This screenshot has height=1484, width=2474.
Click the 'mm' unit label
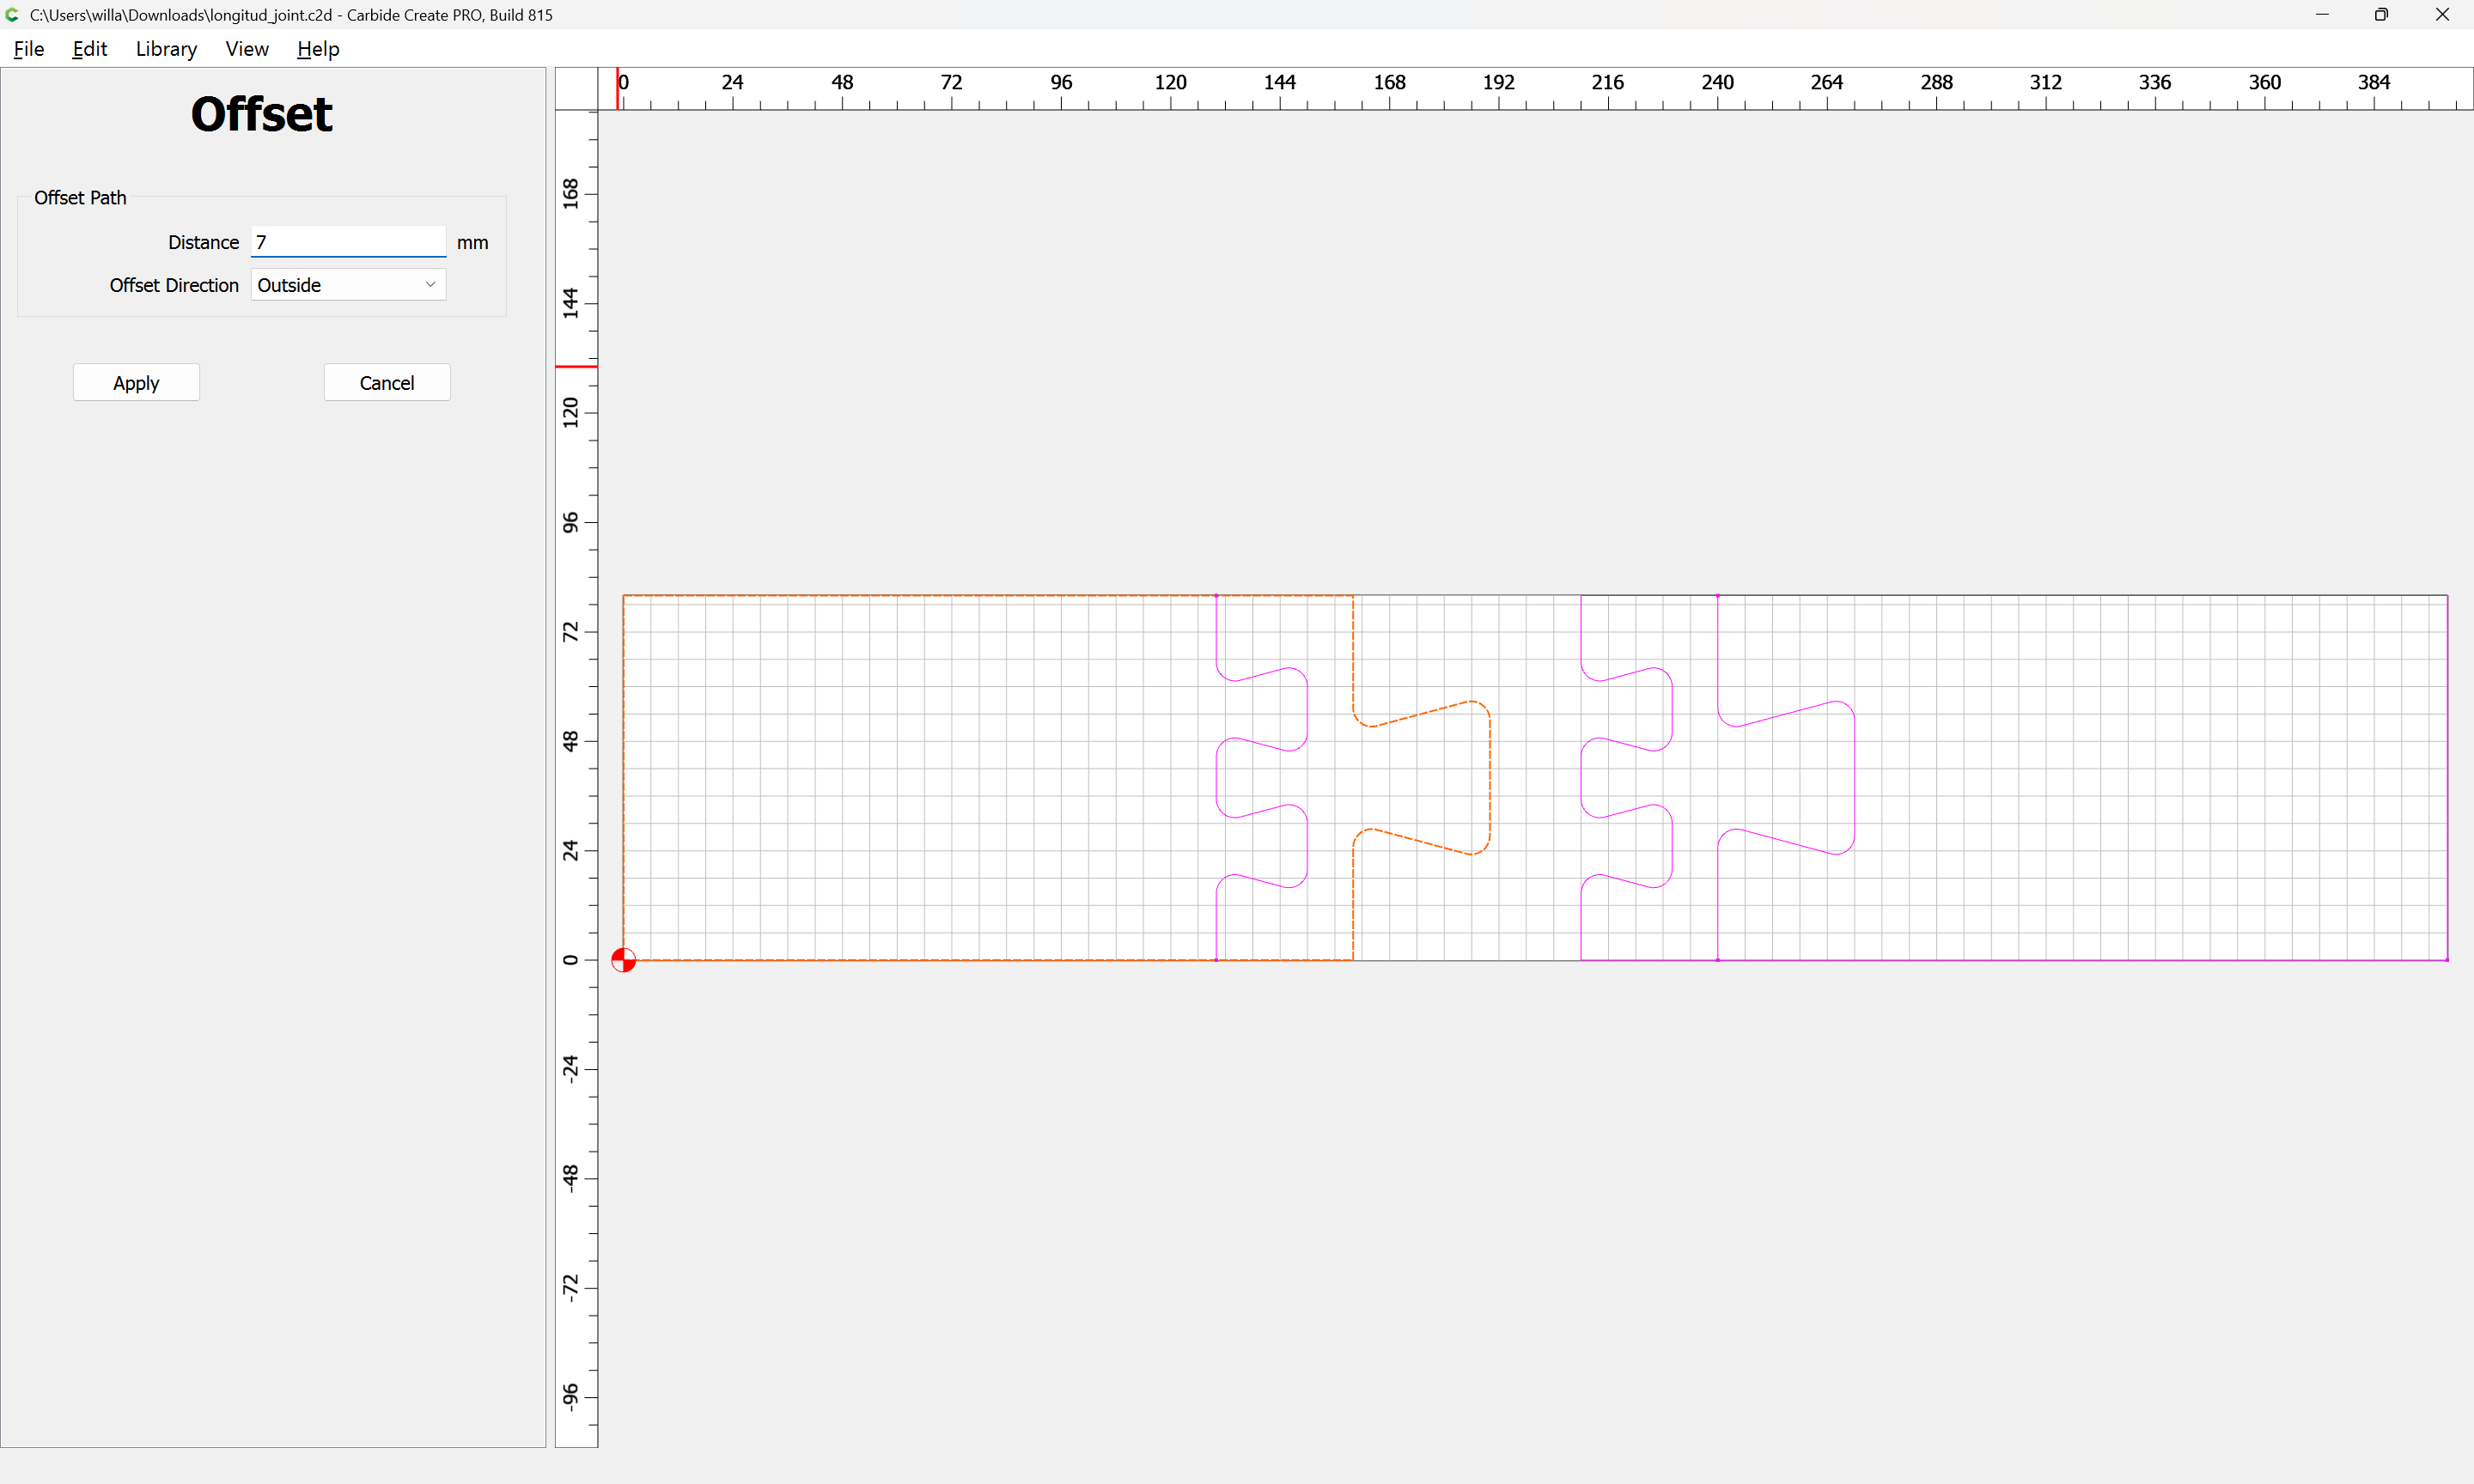coord(472,243)
